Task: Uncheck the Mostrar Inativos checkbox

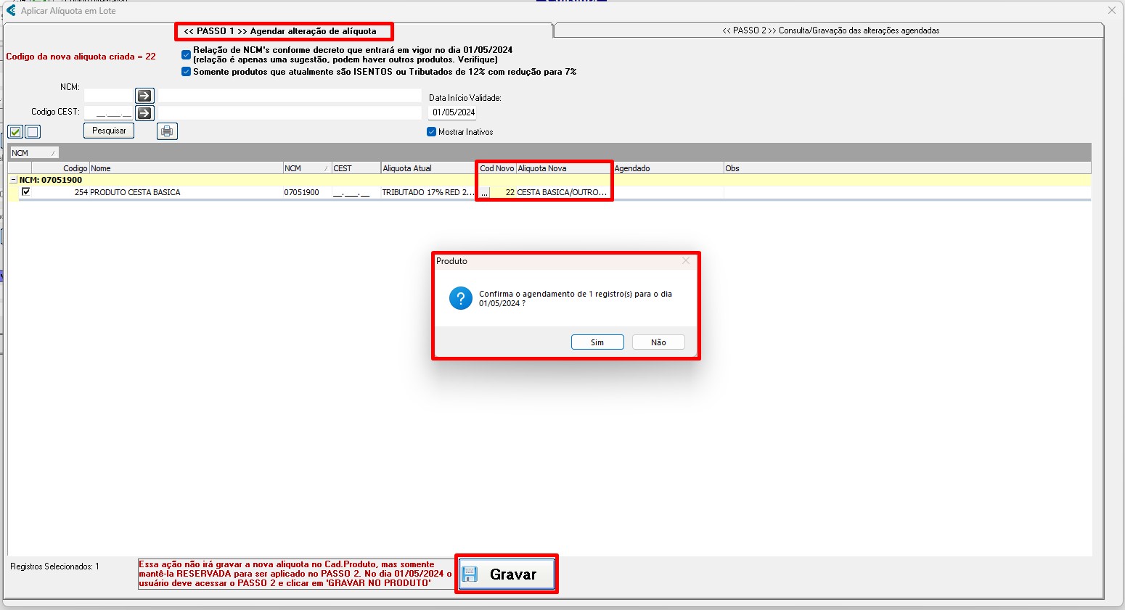Action: pyautogui.click(x=431, y=132)
